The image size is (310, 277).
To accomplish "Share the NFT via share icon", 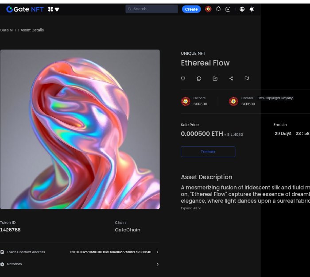I will click(x=231, y=78).
